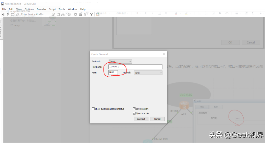The image size is (268, 143).
Task: Click the Port field containing 2001
Action: [x=113, y=72]
